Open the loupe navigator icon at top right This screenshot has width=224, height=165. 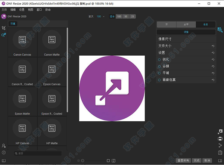click(220, 30)
